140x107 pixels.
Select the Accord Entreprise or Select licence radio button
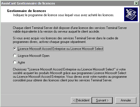point(15,48)
